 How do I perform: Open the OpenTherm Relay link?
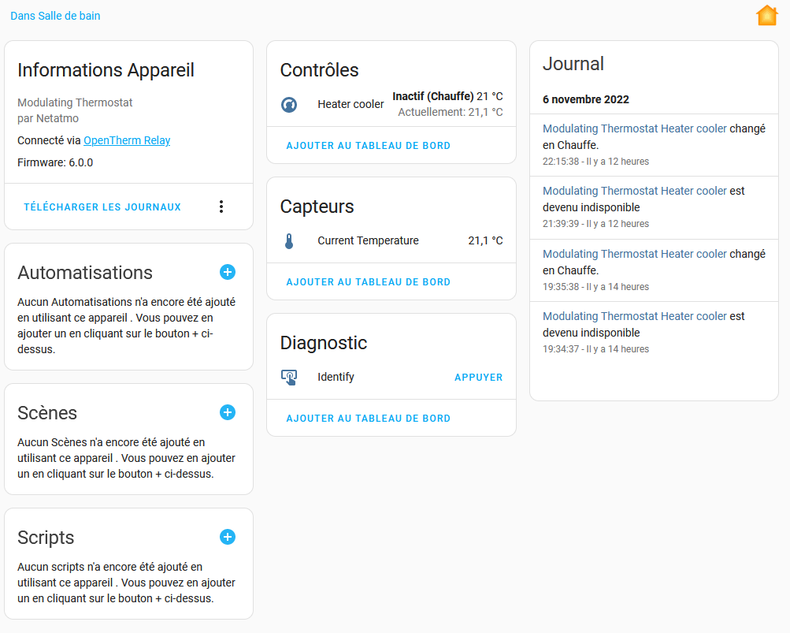click(127, 140)
